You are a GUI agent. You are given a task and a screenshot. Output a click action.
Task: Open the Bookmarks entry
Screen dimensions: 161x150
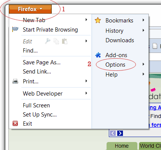(x=120, y=21)
